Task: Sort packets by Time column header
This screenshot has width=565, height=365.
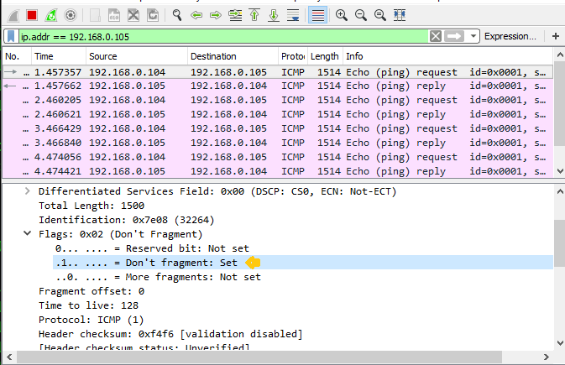Action: pyautogui.click(x=59, y=56)
